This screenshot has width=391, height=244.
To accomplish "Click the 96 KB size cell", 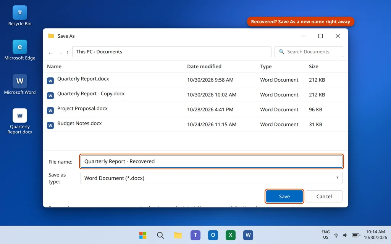I will (x=315, y=109).
